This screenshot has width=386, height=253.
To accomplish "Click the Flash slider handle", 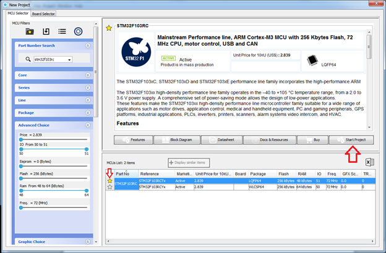I will pos(21,178).
